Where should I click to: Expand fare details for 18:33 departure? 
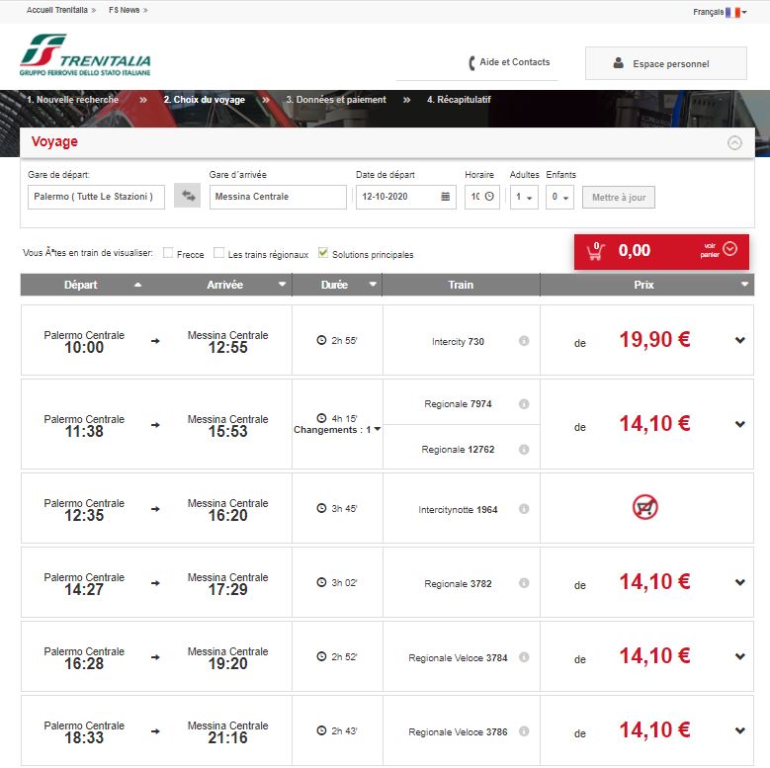pos(740,730)
